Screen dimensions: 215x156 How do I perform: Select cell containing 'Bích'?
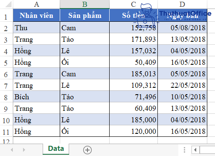[x=37, y=97]
